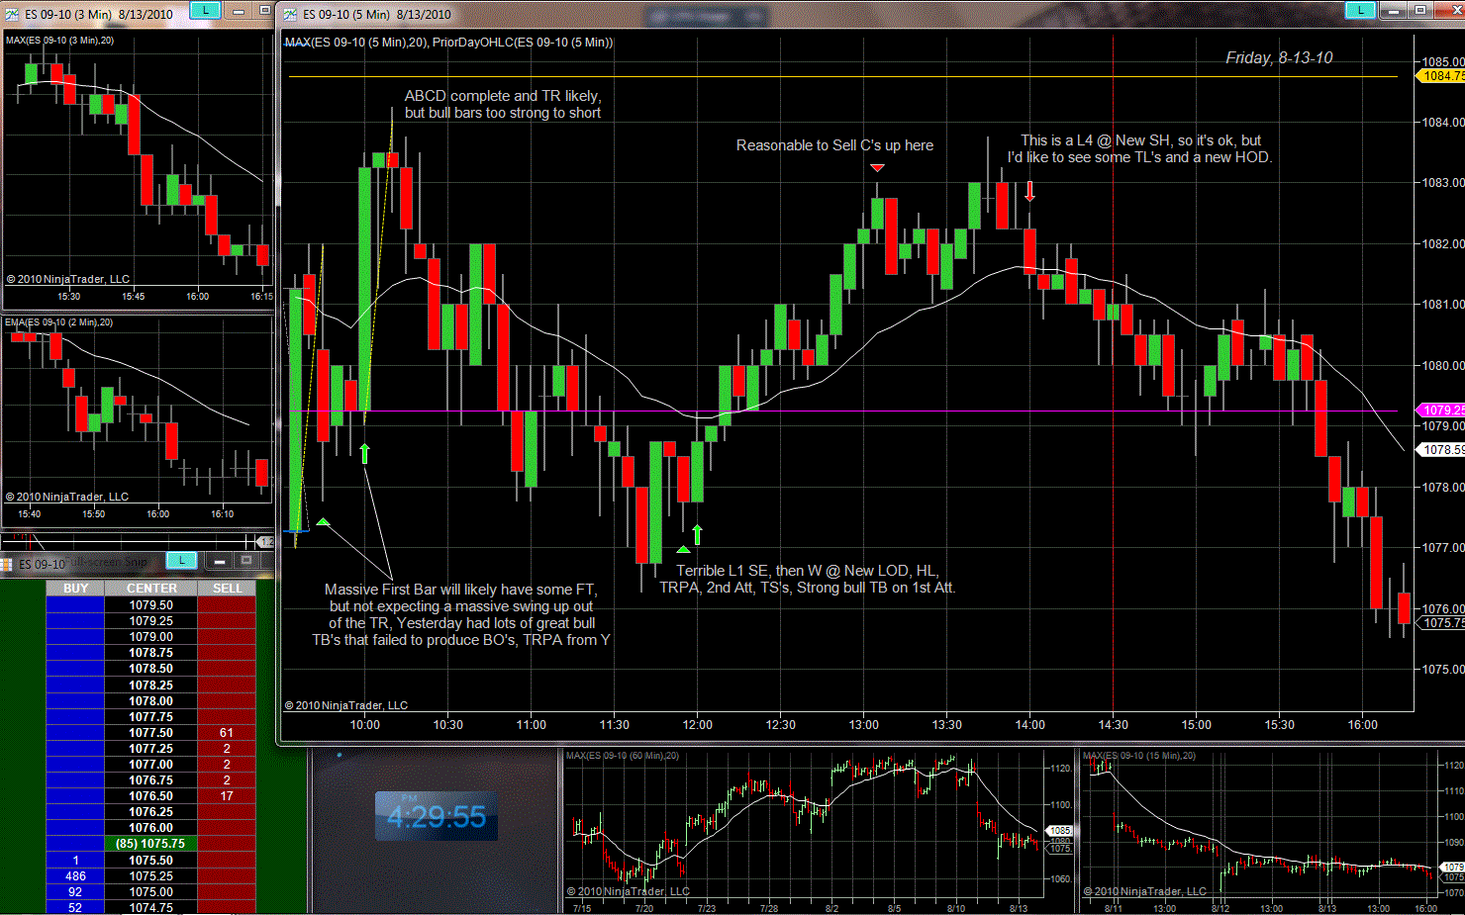Click the CENTER header to recenter the price ladder

(x=150, y=589)
